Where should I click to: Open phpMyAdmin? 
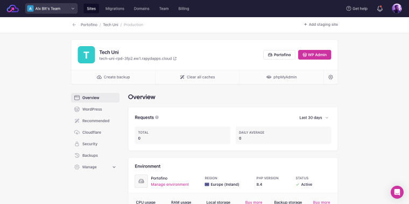(281, 77)
